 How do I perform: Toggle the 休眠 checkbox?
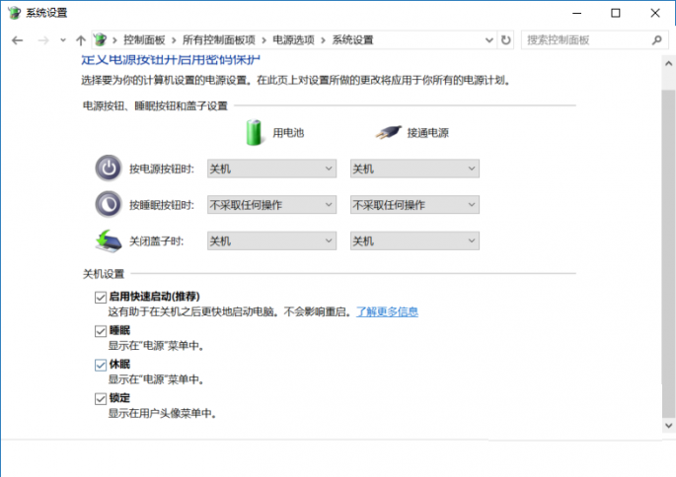pos(101,365)
